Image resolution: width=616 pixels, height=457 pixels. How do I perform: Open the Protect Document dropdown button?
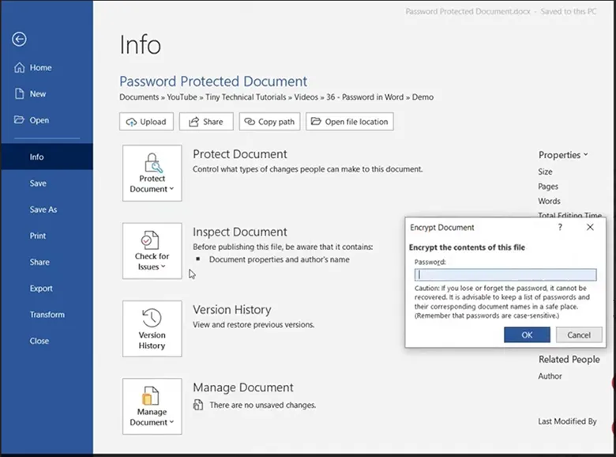(152, 172)
